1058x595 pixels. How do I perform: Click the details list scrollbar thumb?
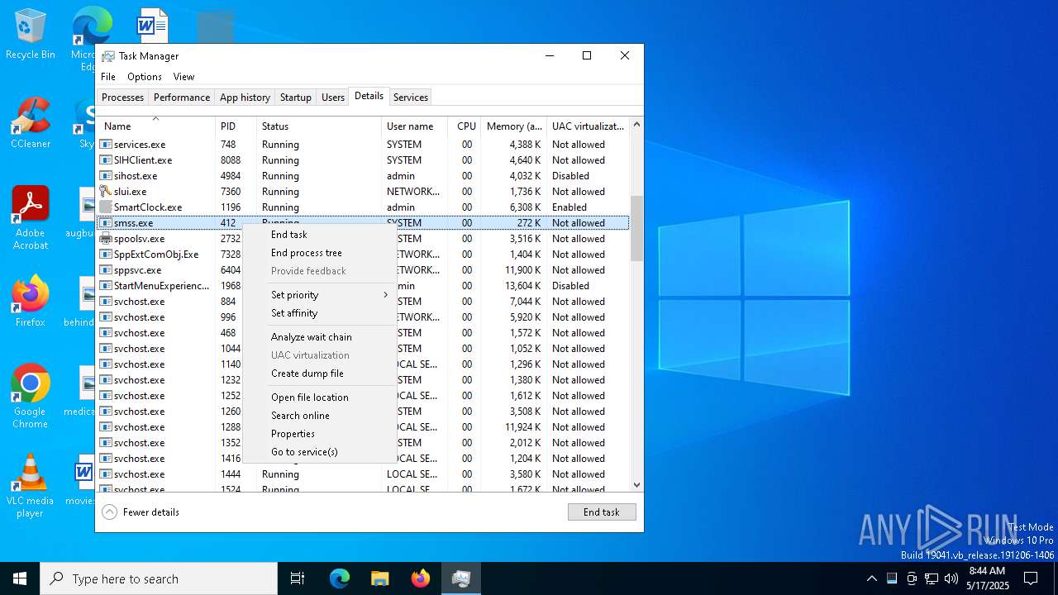click(636, 228)
